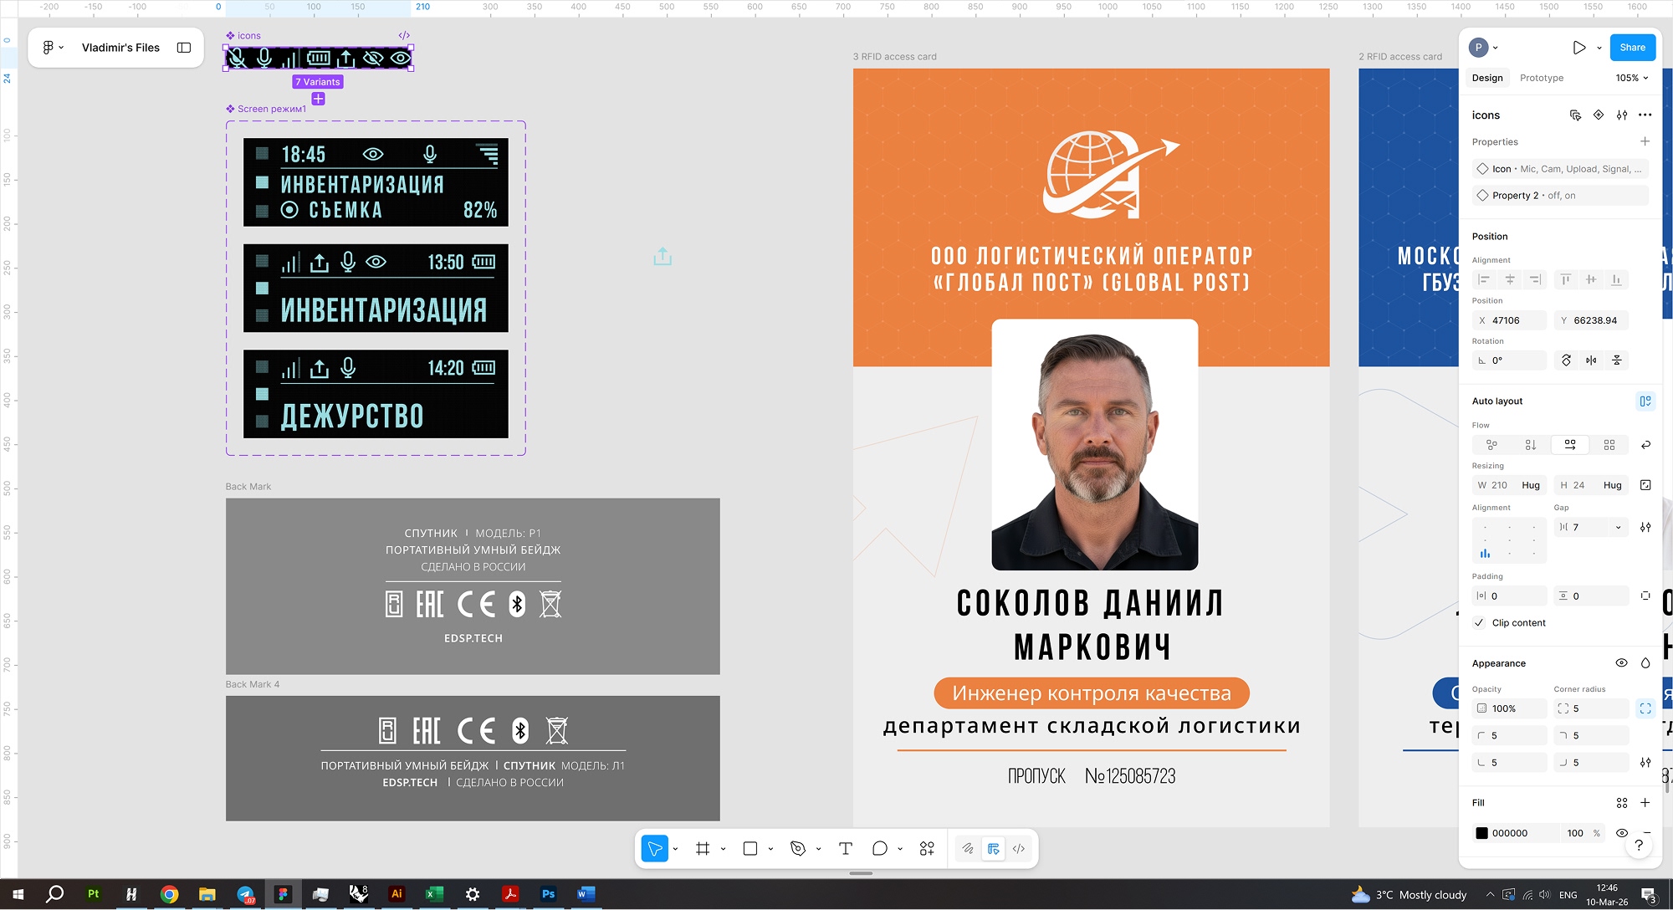The image size is (1673, 910).
Task: Click the flip horizontal icon
Action: [1591, 360]
